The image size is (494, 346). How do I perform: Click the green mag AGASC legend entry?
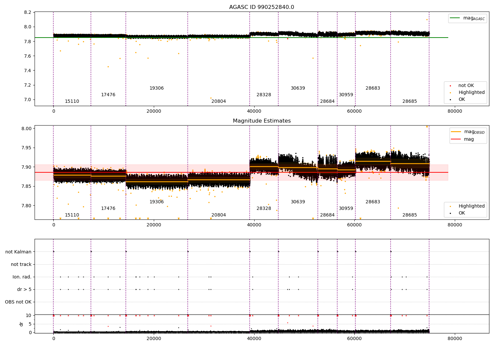[467, 18]
